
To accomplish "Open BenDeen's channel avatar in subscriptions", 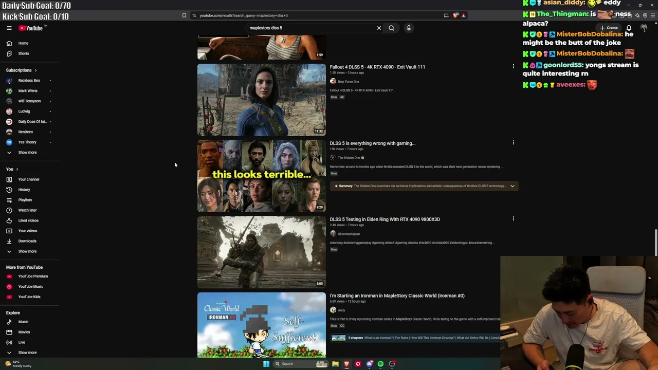I will (9, 132).
